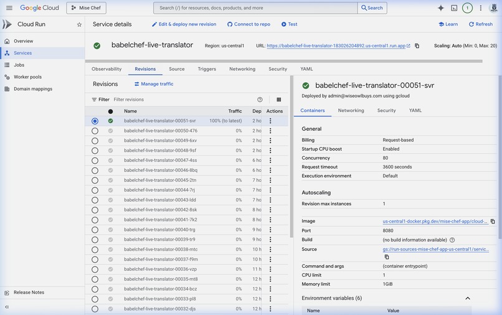502x315 pixels.
Task: Open actions menu for revision 00049-6xv
Action: pos(270,141)
